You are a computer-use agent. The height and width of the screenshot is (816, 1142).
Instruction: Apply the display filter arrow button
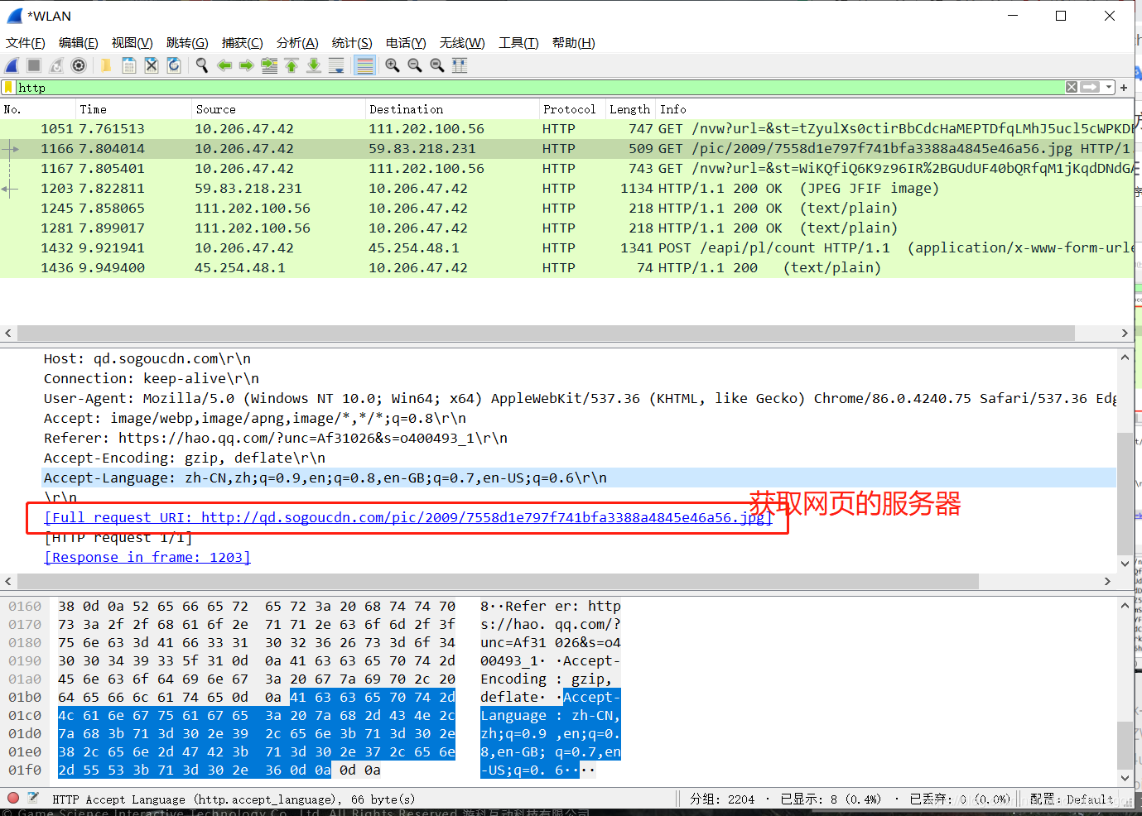pos(1091,87)
